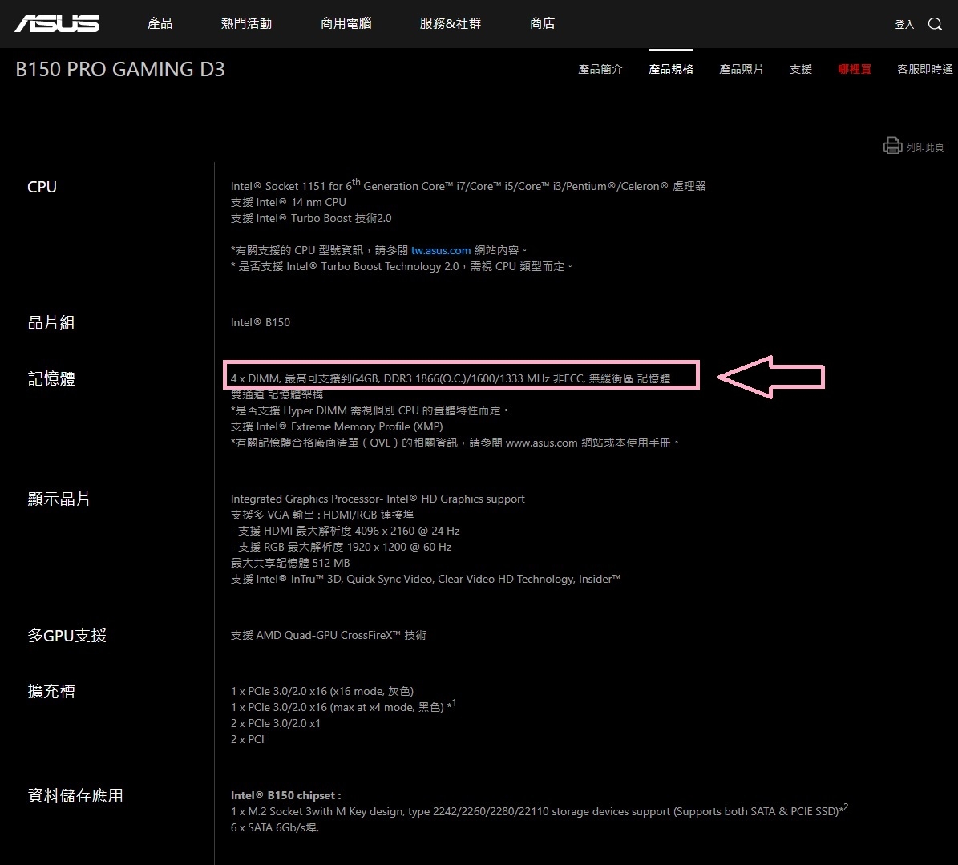Viewport: 958px width, 865px height.
Task: Select the 記憶體 section heading
Action: click(x=51, y=378)
